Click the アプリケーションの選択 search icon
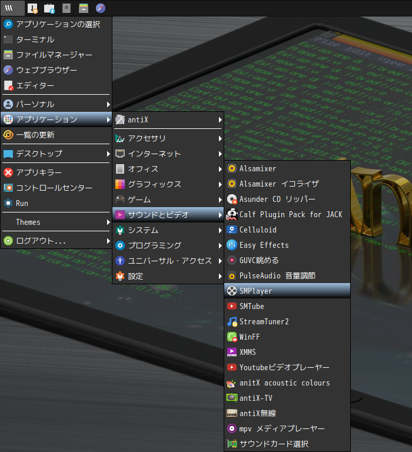412x452 pixels. click(8, 24)
